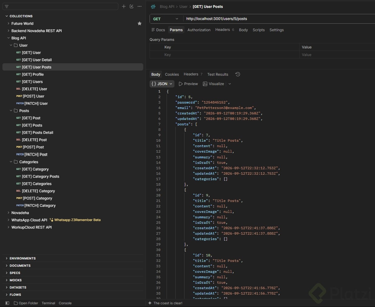Expand the ENVIRONMENTS section
This screenshot has height=307, width=375.
point(7,258)
